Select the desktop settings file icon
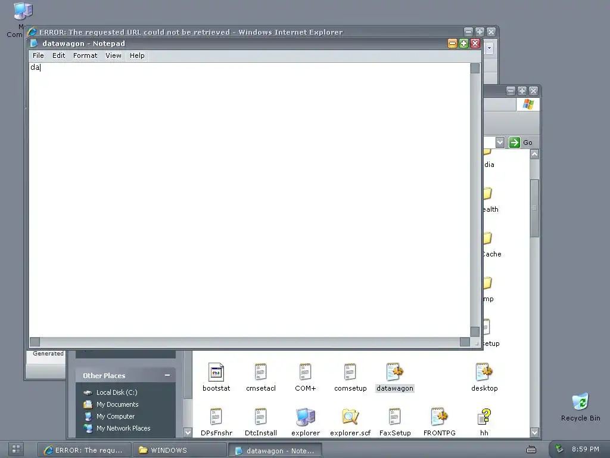This screenshot has height=458, width=610. 484,377
